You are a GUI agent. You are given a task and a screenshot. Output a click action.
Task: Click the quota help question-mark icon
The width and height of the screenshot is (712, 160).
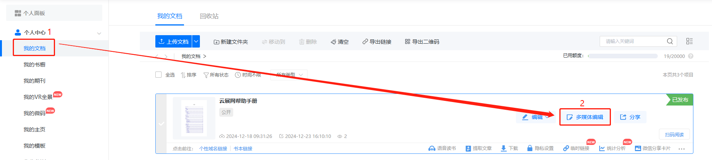pos(691,56)
